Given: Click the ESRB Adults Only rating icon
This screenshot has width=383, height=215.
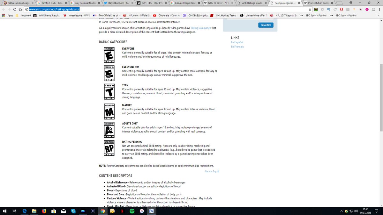Looking at the screenshot, I should pyautogui.click(x=109, y=130).
